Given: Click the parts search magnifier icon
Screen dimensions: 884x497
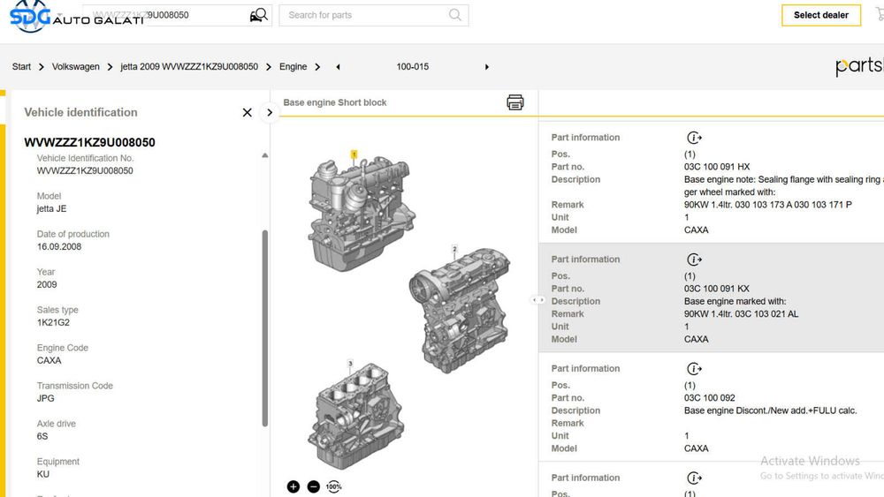Looking at the screenshot, I should (454, 15).
